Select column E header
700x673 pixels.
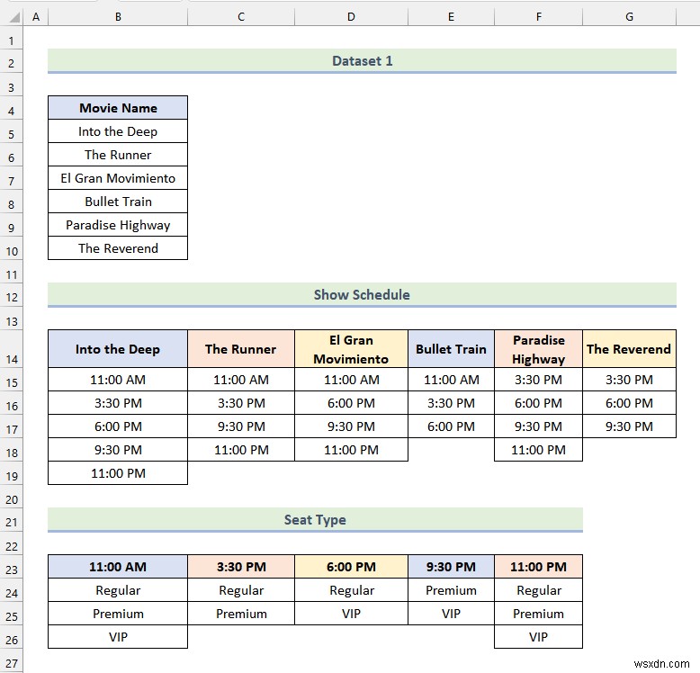click(x=451, y=17)
